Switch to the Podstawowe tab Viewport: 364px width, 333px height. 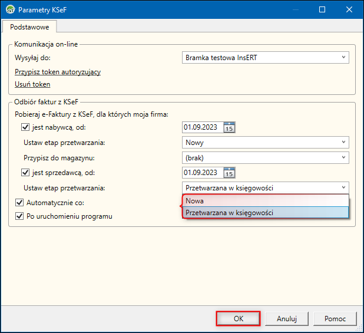(29, 27)
